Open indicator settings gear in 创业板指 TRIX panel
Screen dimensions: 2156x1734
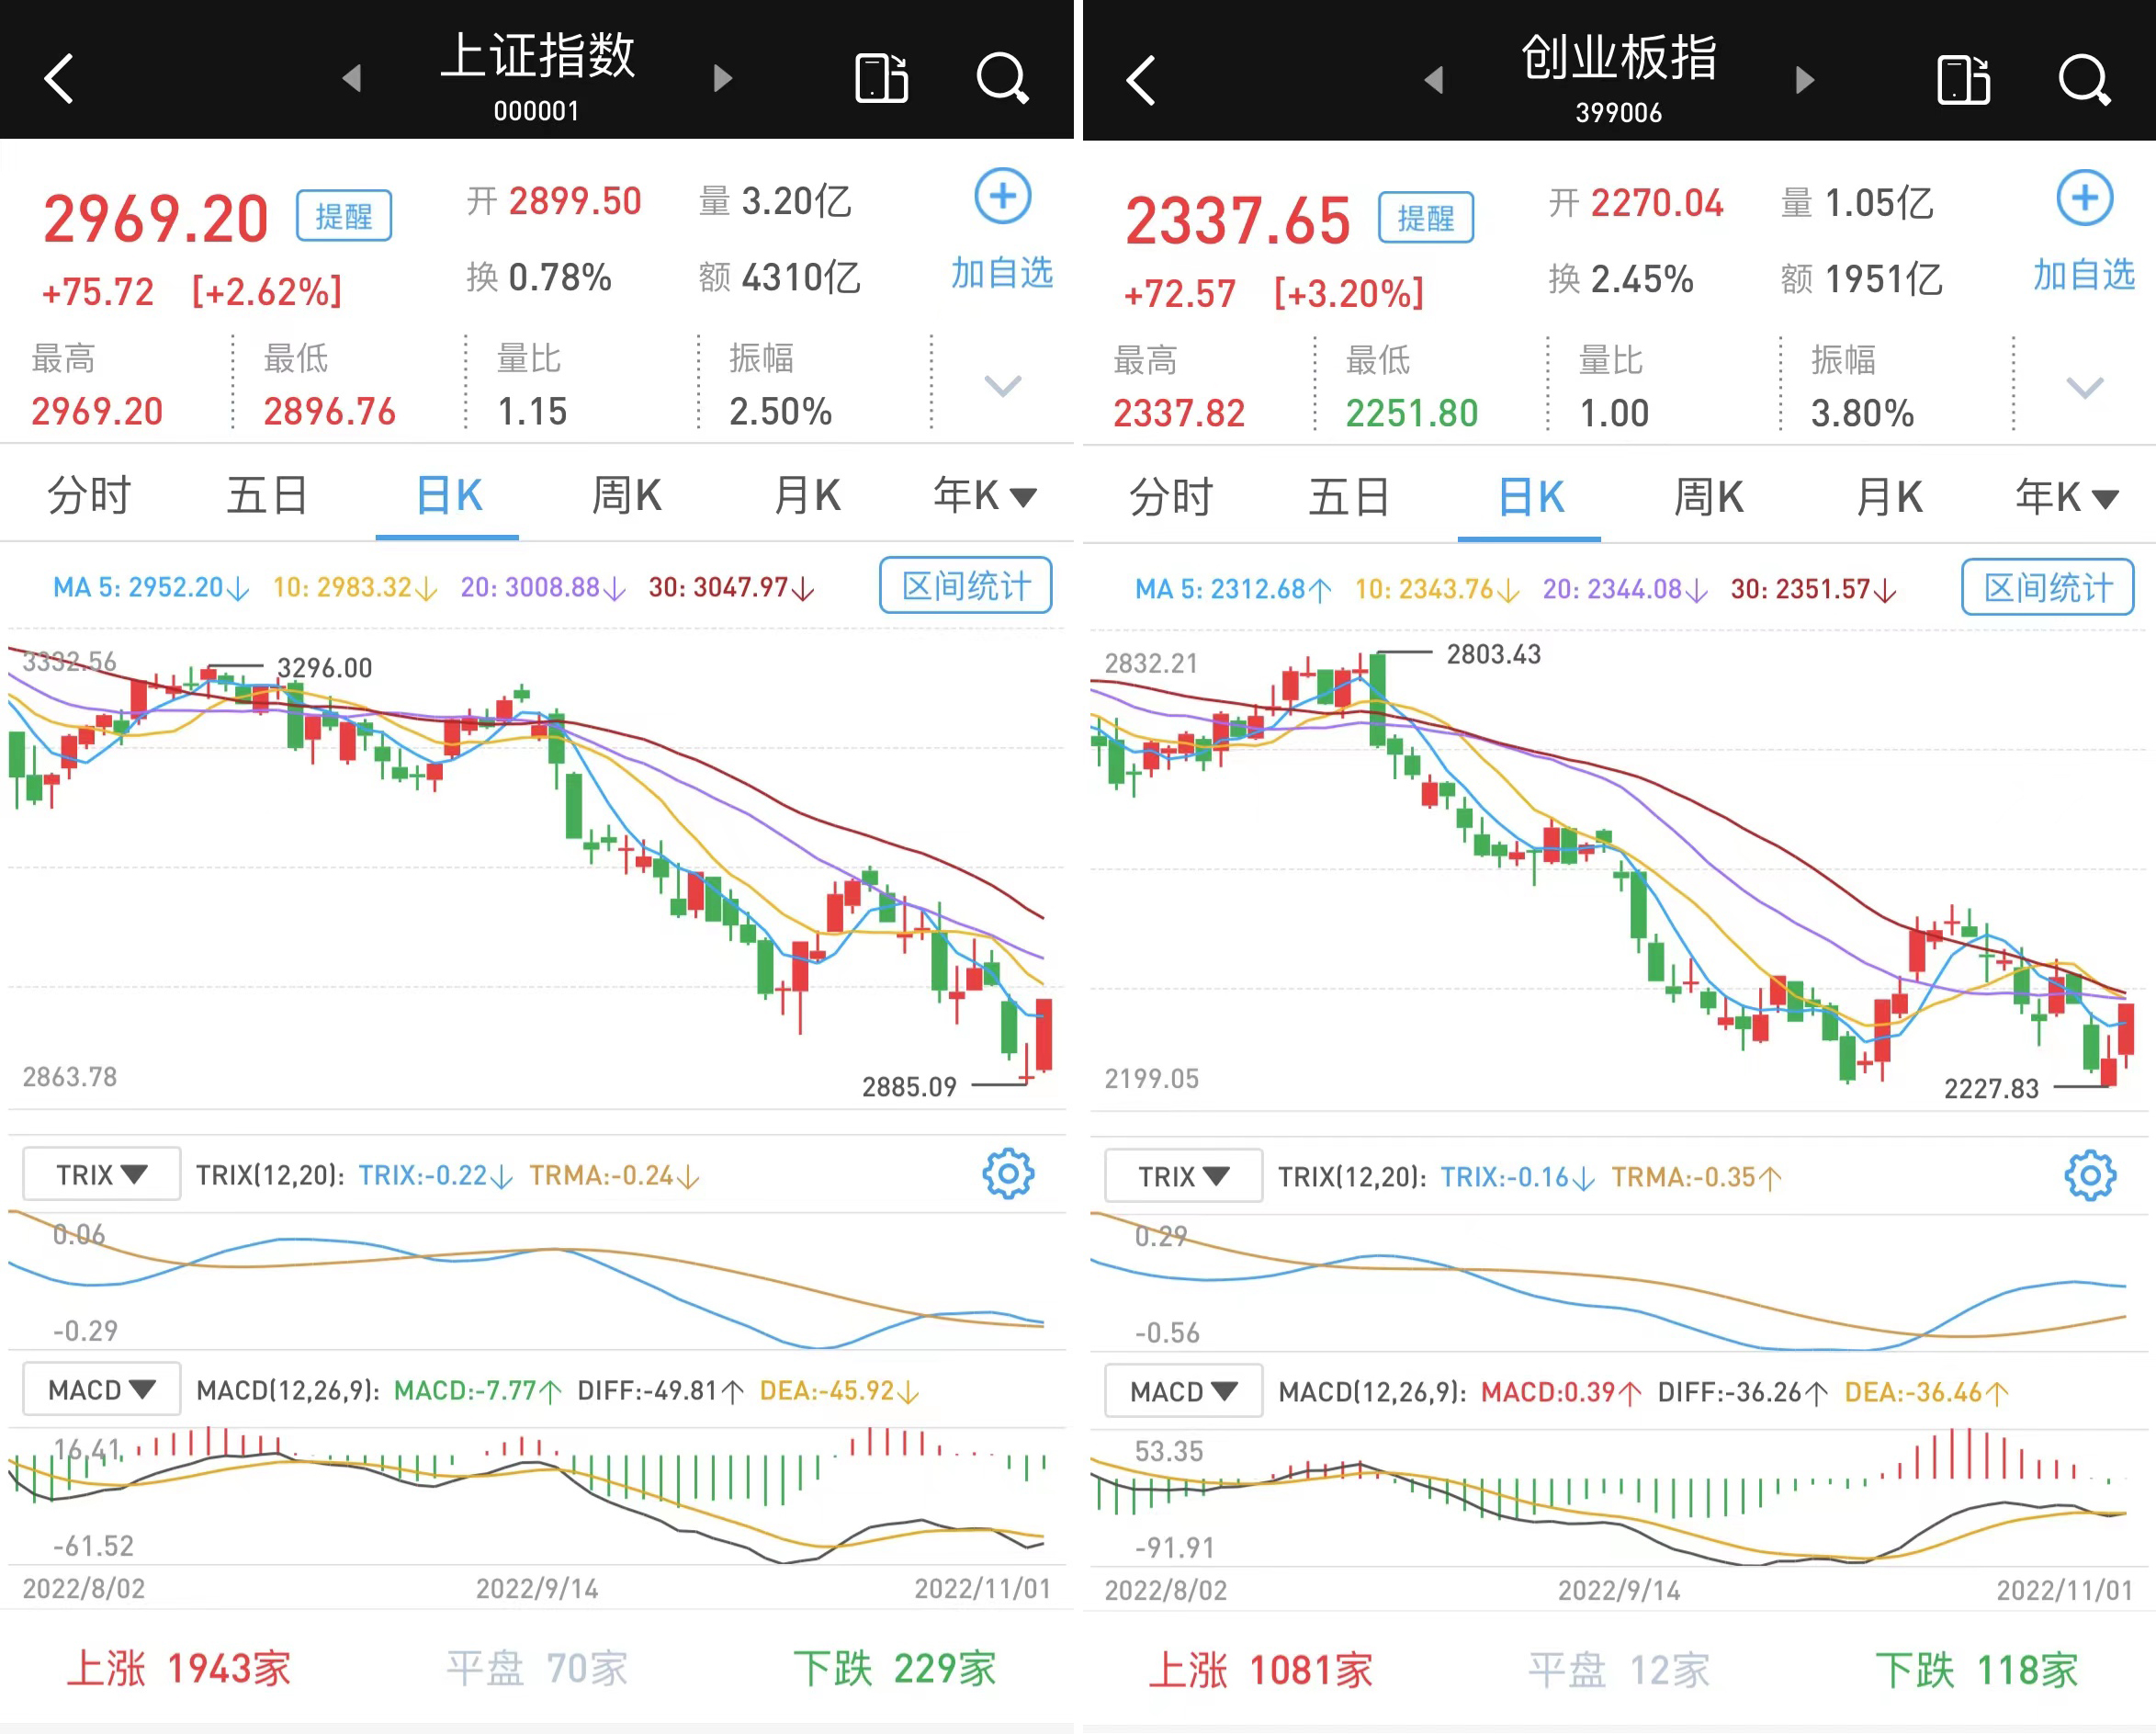pyautogui.click(x=2089, y=1175)
